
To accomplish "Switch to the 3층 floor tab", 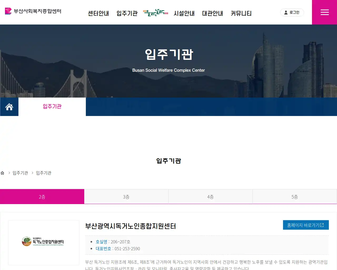I will pyautogui.click(x=126, y=196).
